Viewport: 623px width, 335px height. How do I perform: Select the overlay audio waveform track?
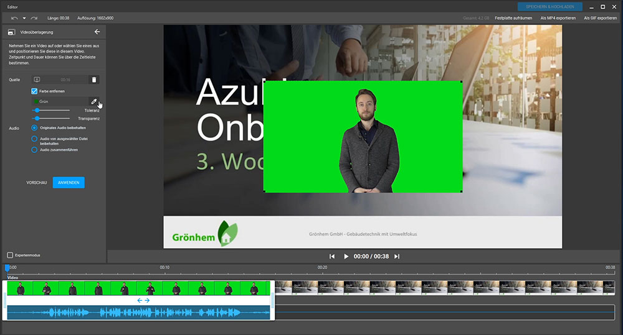coord(138,313)
